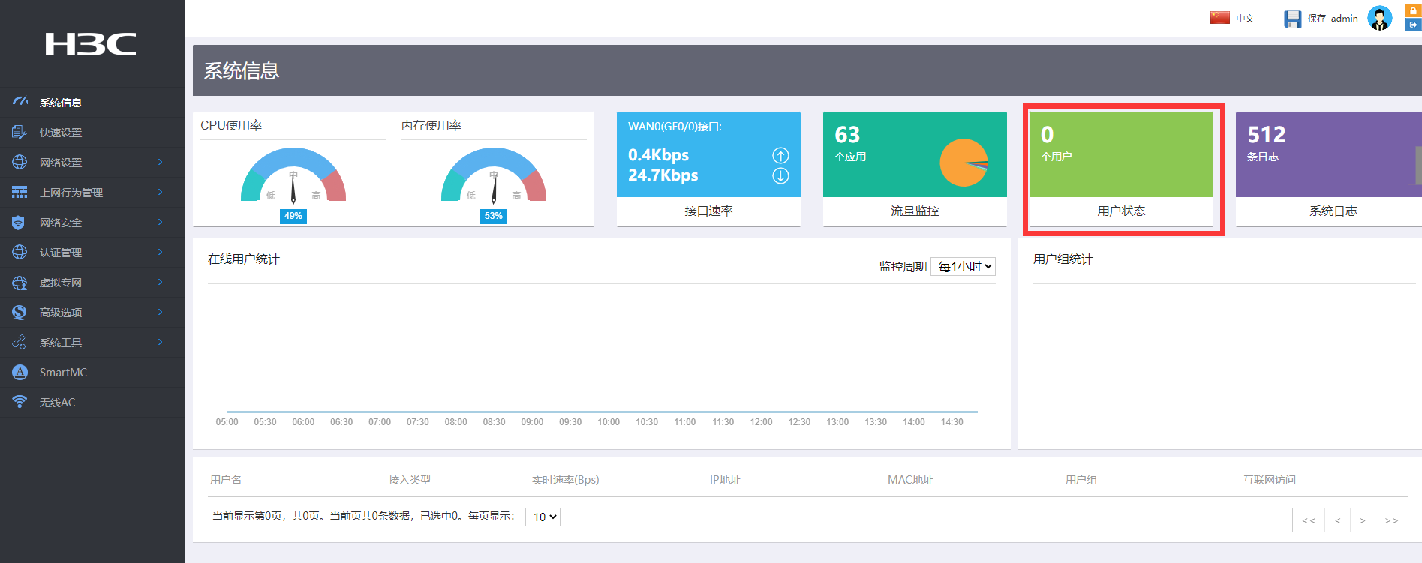Select 系统信息 in the sidebar
This screenshot has width=1422, height=563.
61,103
